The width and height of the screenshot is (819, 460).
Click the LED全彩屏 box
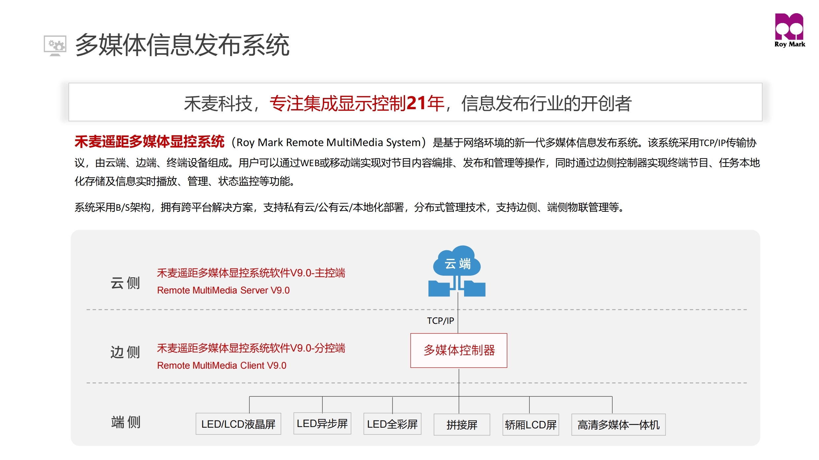[x=392, y=424]
